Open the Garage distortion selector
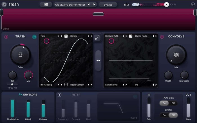 [x=74, y=36]
